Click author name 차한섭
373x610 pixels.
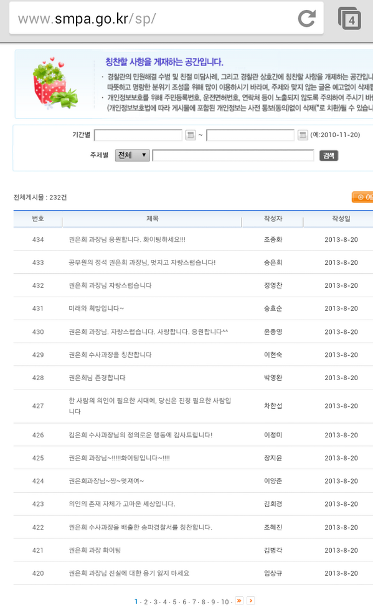tap(273, 406)
